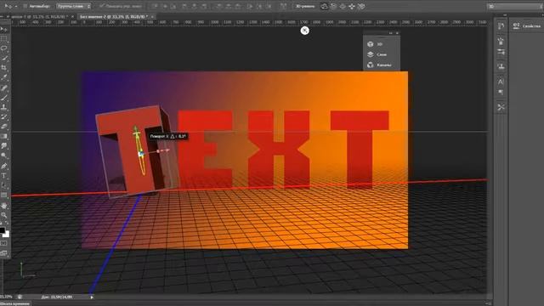Open the Auto-Select group/layer dropdown
Image resolution: width=544 pixels, height=306 pixels.
74,6
